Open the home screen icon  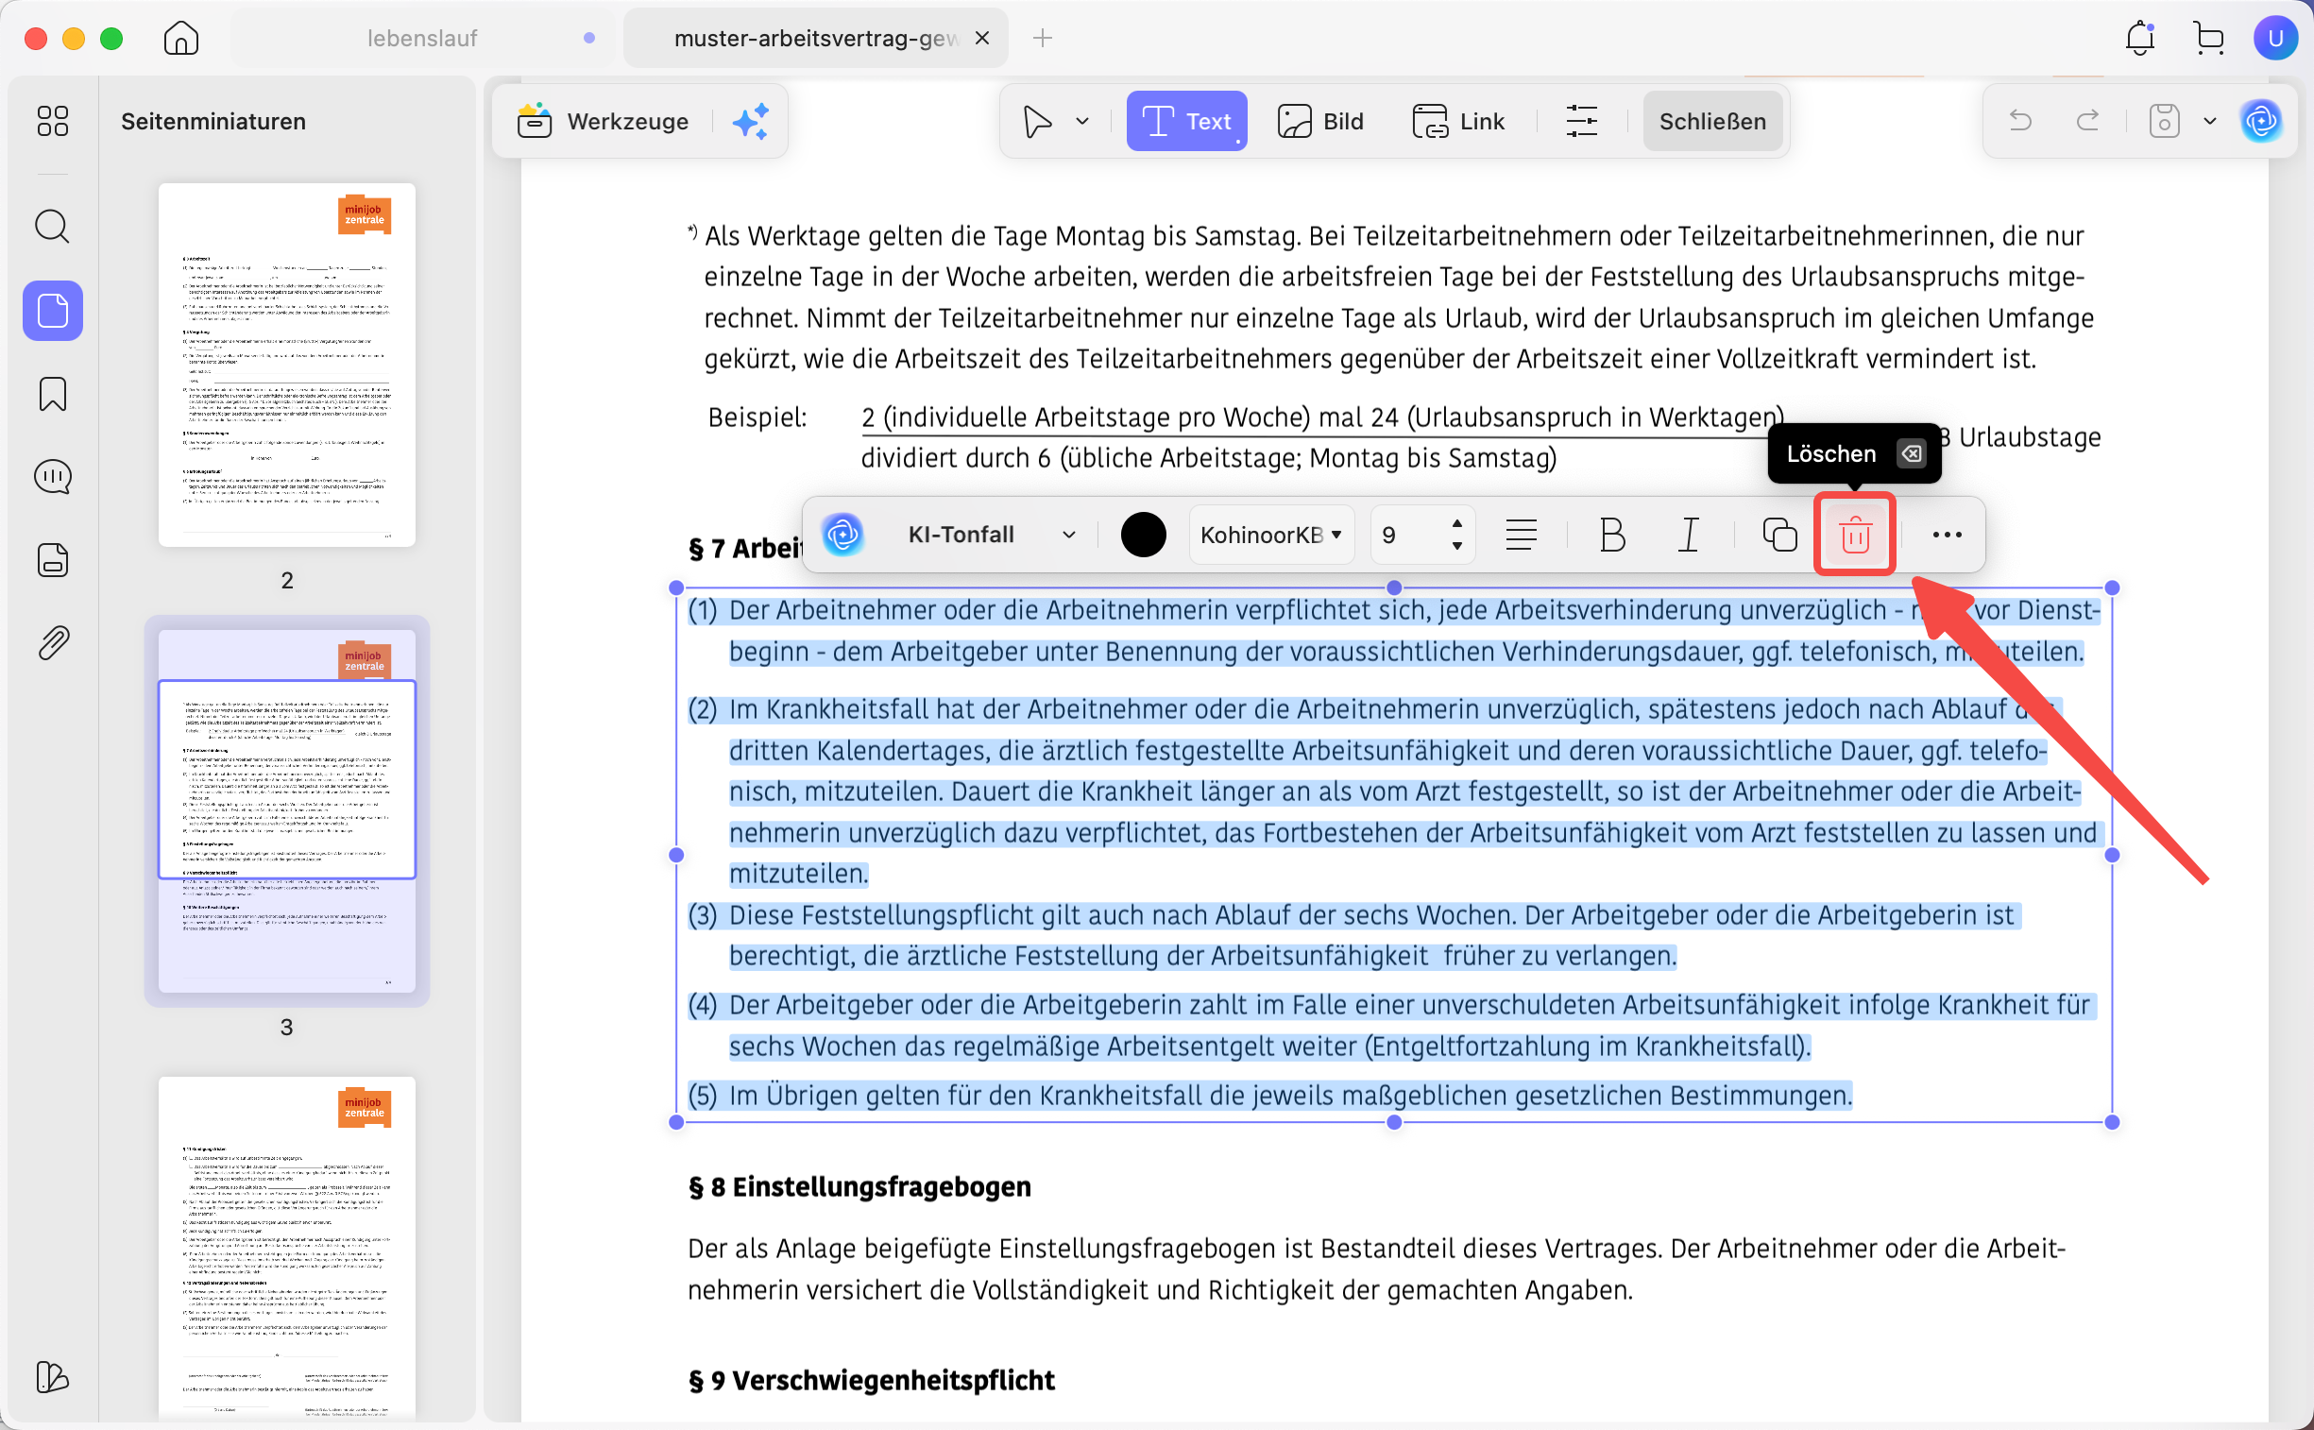(x=180, y=39)
